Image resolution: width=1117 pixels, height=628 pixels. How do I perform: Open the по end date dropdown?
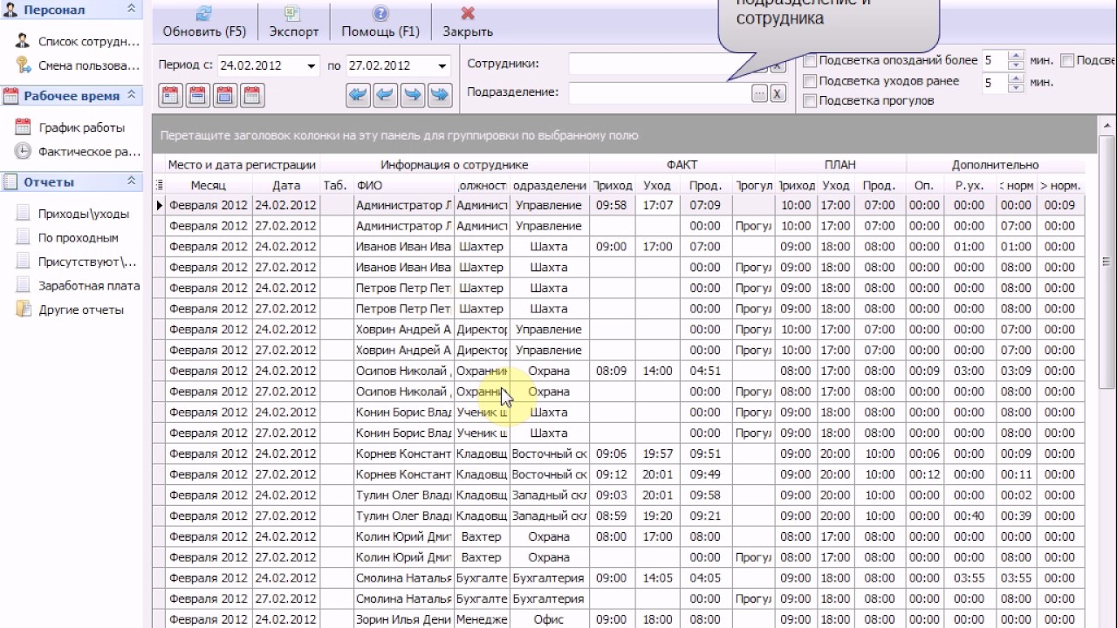(441, 65)
